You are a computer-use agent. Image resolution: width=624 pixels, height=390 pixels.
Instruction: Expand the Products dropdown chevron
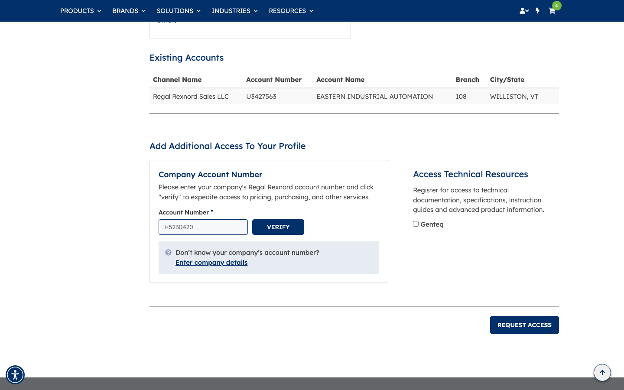click(99, 11)
